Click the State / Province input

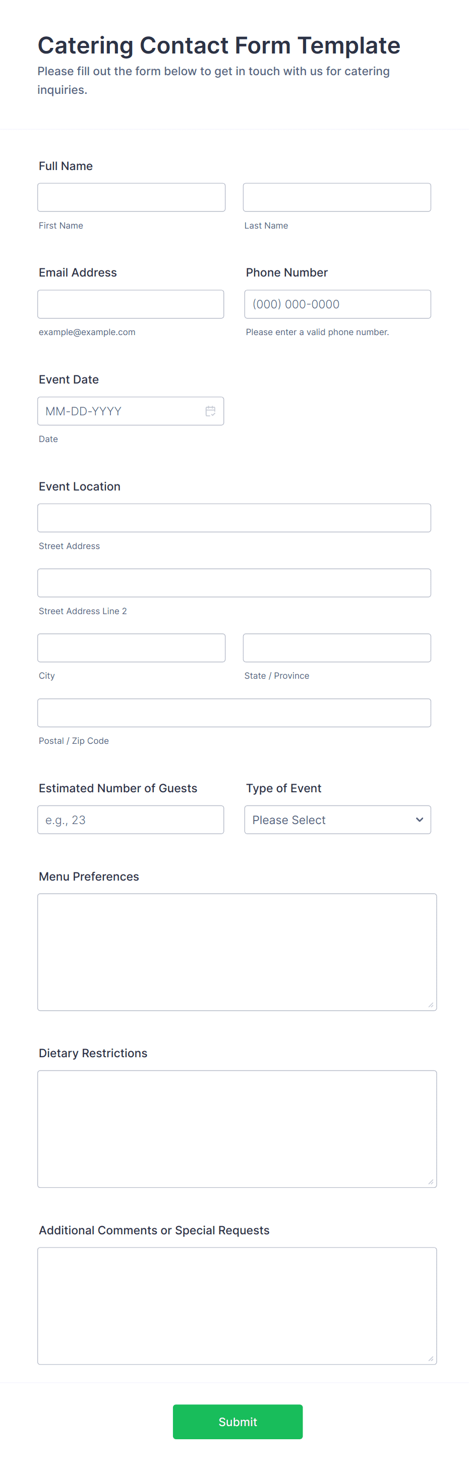pyautogui.click(x=336, y=647)
